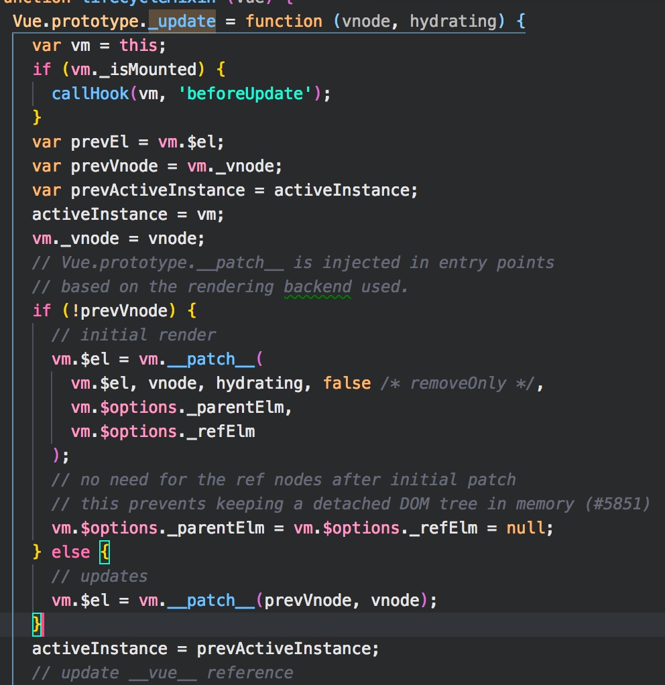
Task: Click __patch__ call in the initial render block
Action: [x=210, y=359]
